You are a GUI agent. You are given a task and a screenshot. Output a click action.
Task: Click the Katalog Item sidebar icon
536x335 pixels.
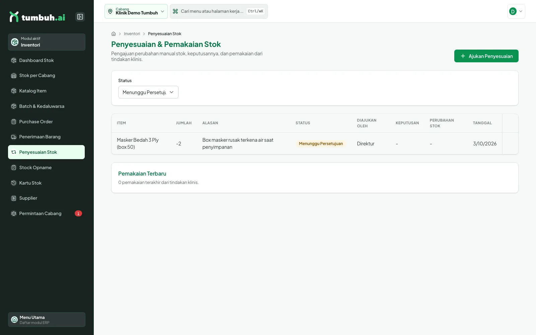click(14, 91)
